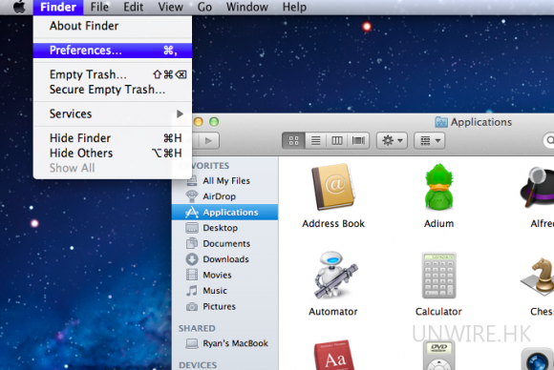
Task: Select Applications in sidebar
Action: (225, 213)
